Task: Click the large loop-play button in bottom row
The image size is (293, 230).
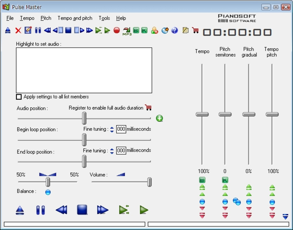Action: (124, 210)
